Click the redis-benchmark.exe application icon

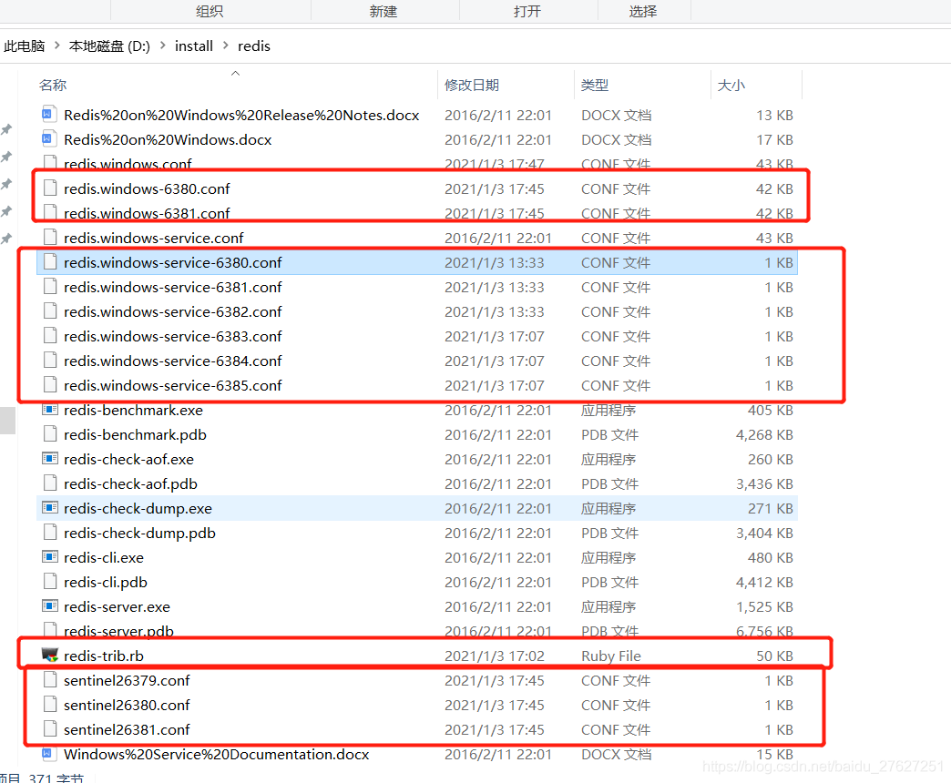click(x=50, y=410)
